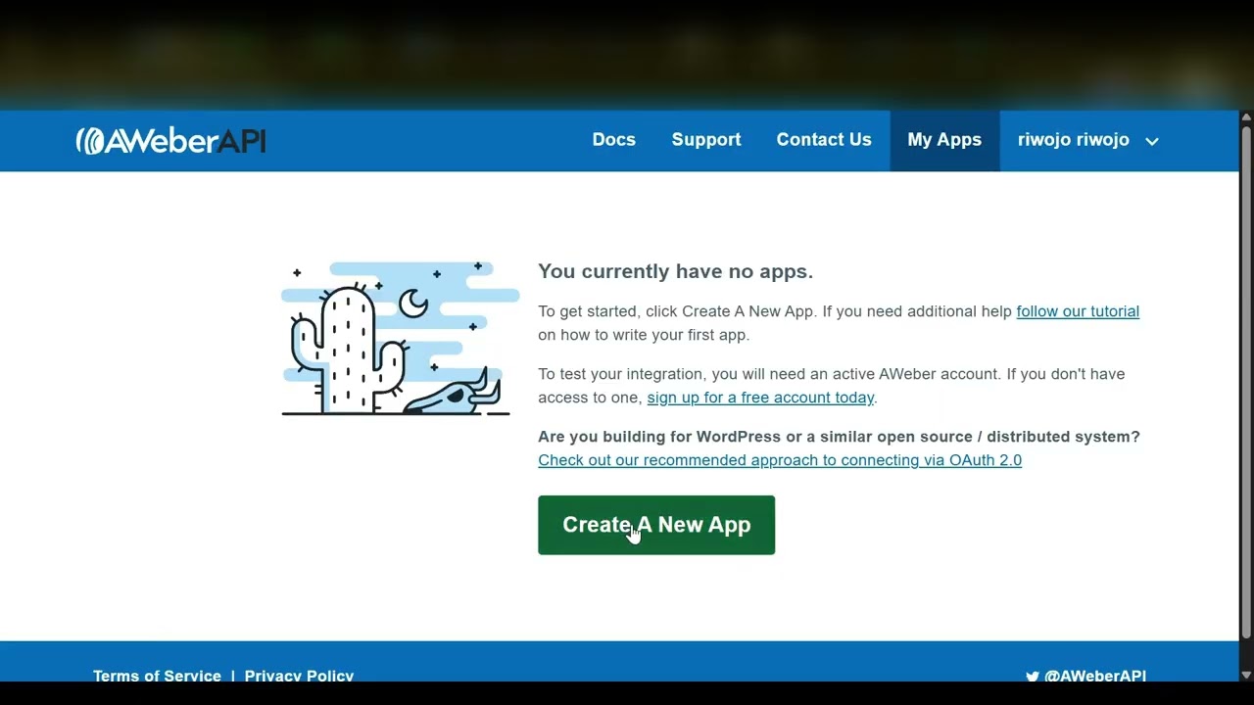Click the Create A New App button
Screen dimensions: 1254x705
[656, 525]
